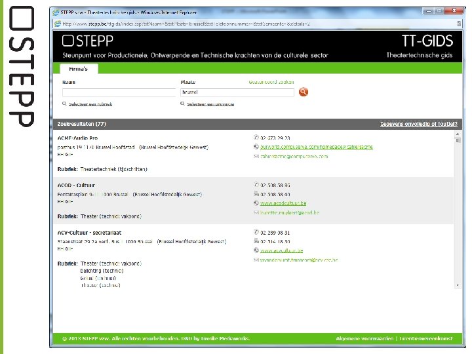Click Theatertechniek (tijdschriften) rubriek text
The width and height of the screenshot is (472, 354).
pos(114,169)
